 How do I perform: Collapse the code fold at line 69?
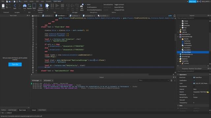coord(36,27)
